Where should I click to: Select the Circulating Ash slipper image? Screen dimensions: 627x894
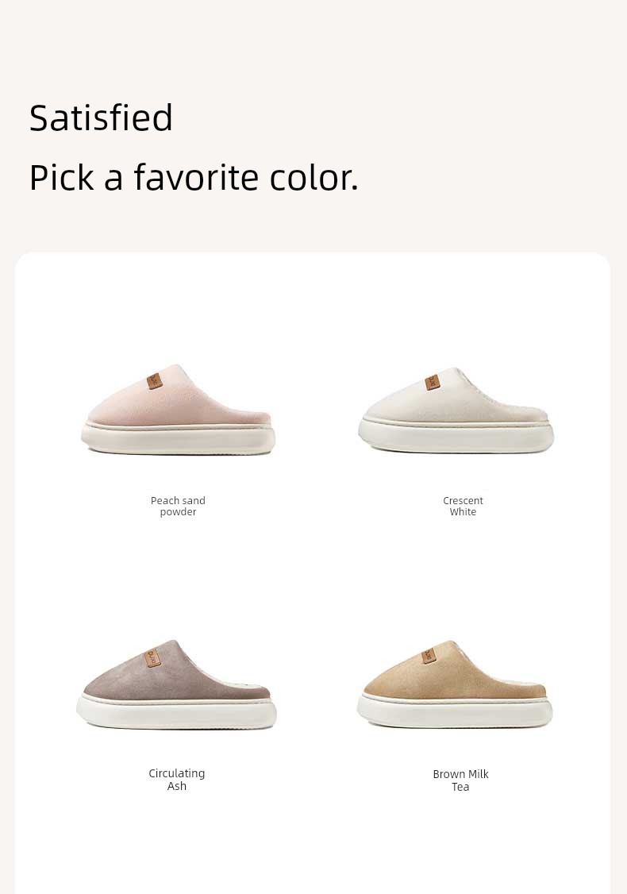[177, 684]
